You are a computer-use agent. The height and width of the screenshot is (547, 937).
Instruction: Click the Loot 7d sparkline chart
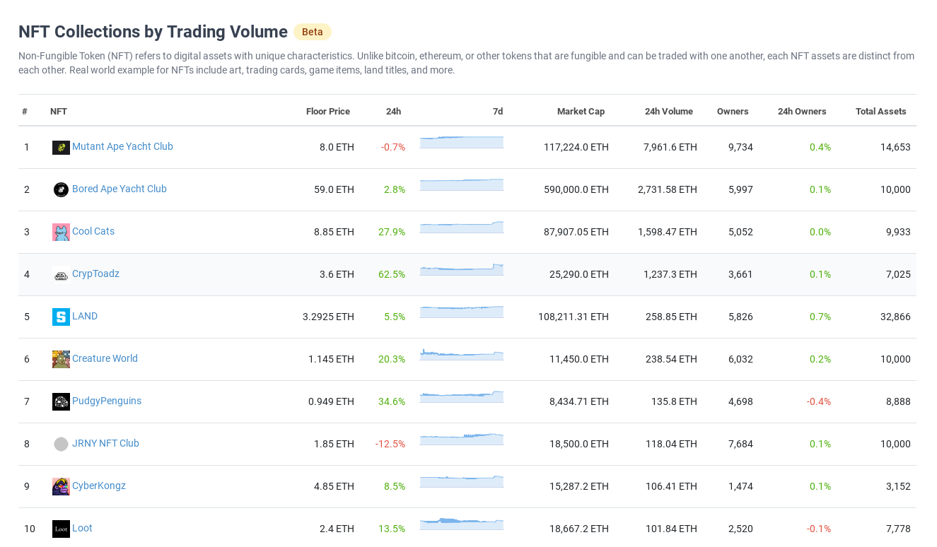coord(462,524)
